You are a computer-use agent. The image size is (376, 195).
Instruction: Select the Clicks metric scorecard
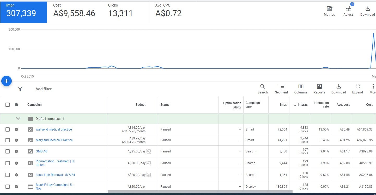[x=125, y=12]
